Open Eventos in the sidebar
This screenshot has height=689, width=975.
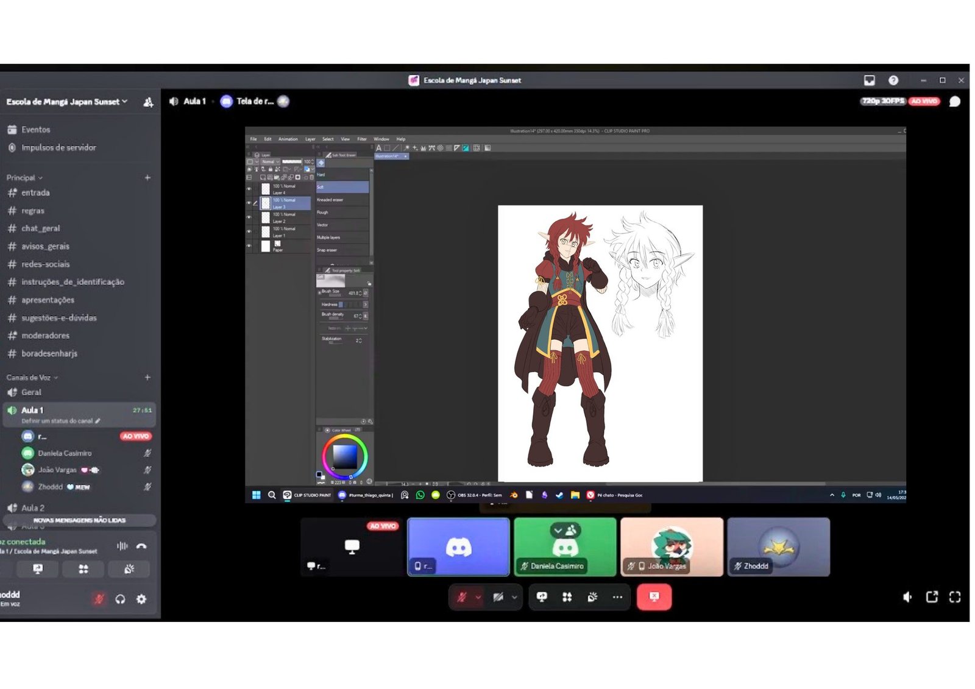pyautogui.click(x=35, y=130)
